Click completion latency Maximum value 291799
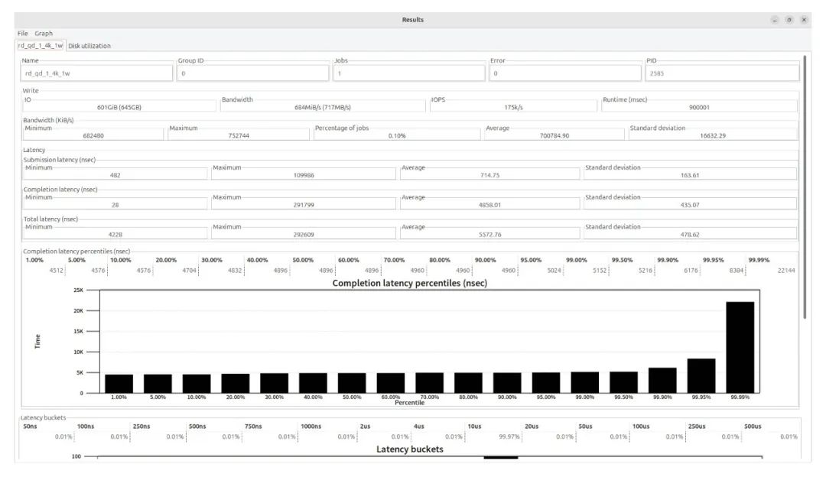Screen dimensions: 826x477 (x=304, y=205)
